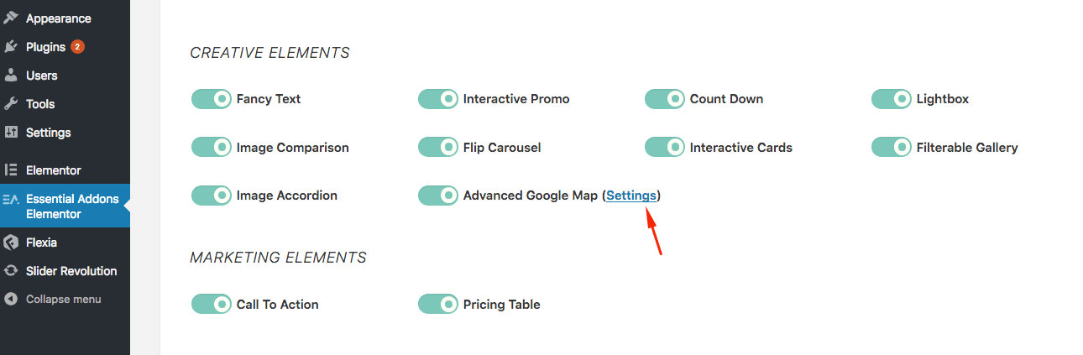Viewport: 1083px width, 355px height.
Task: Disable the Fancy Text toggle
Action: point(212,99)
